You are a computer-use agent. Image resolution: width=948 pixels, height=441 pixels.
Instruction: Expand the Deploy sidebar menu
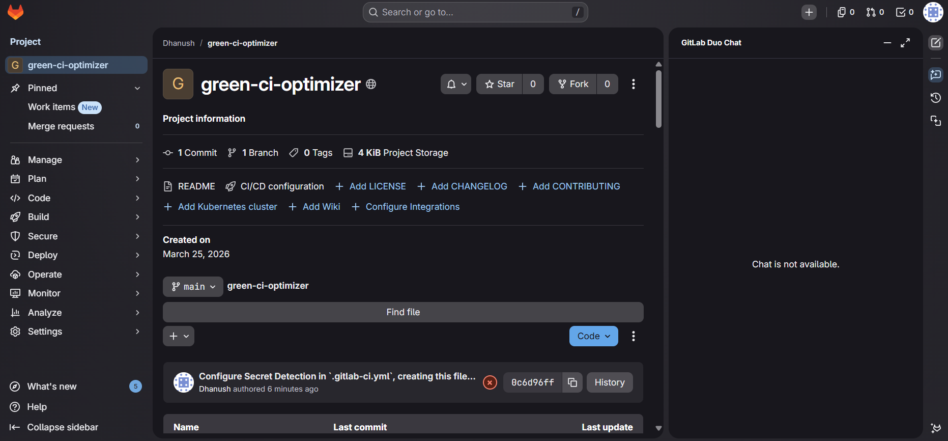tap(76, 255)
